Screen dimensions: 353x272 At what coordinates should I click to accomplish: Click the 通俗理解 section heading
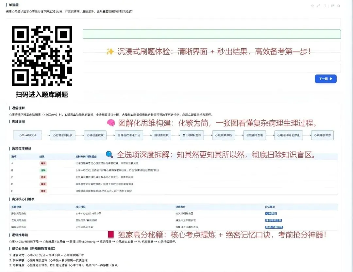[x=18, y=108]
